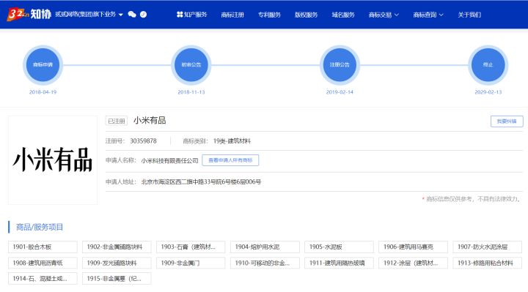
Task: Select item 1901-胶合木板
Action: (x=43, y=247)
